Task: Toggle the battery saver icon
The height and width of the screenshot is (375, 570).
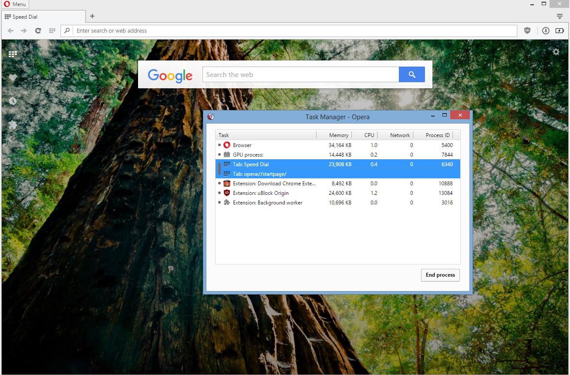Action: click(560, 30)
